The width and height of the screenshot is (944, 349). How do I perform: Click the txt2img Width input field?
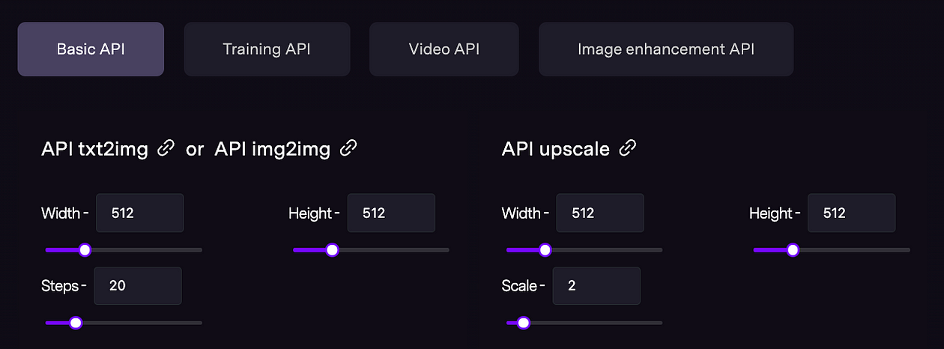click(140, 213)
